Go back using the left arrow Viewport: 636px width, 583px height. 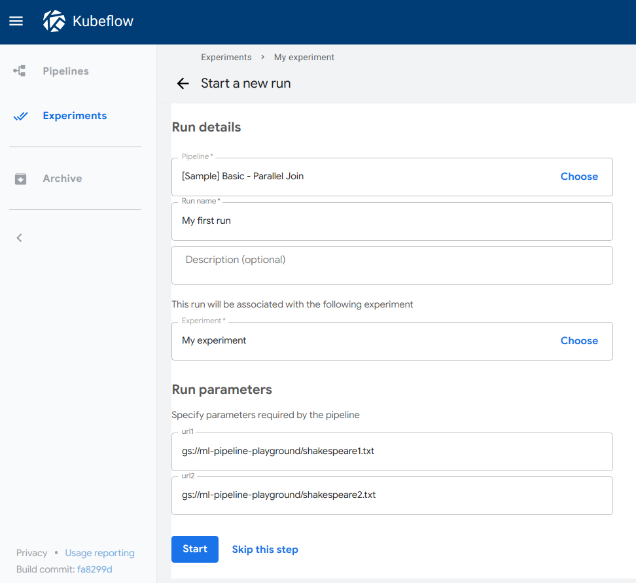click(183, 84)
